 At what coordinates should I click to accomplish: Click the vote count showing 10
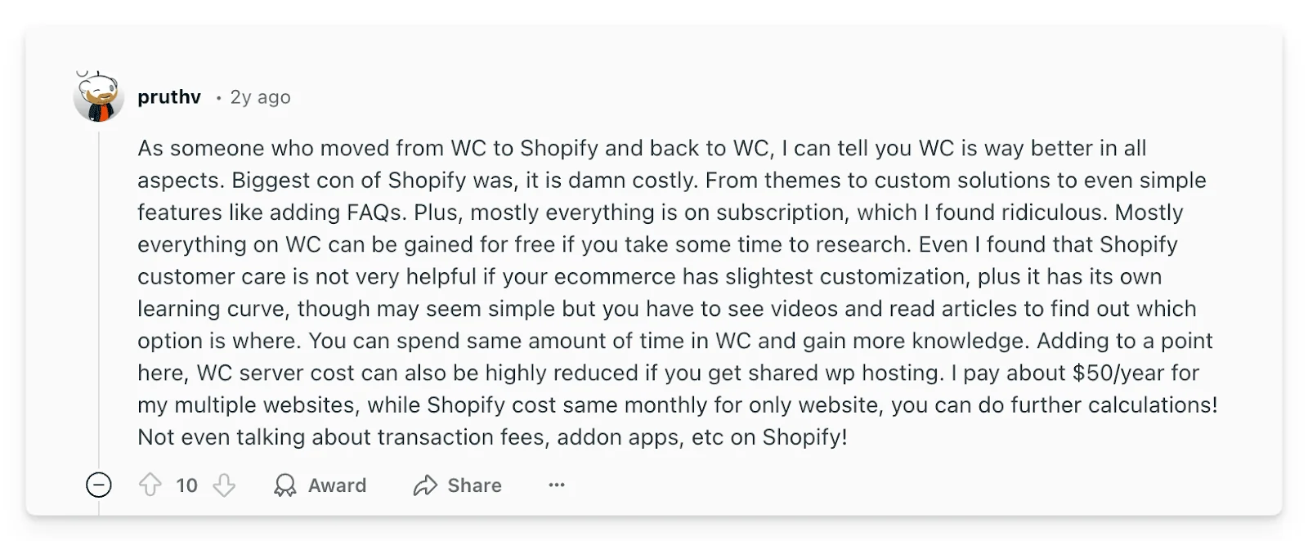[x=187, y=485]
